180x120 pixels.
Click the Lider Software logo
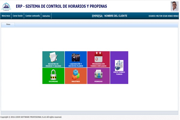click(x=6, y=6)
